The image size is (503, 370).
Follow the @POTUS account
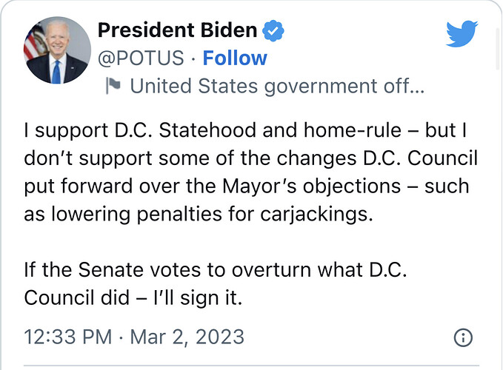click(x=235, y=58)
